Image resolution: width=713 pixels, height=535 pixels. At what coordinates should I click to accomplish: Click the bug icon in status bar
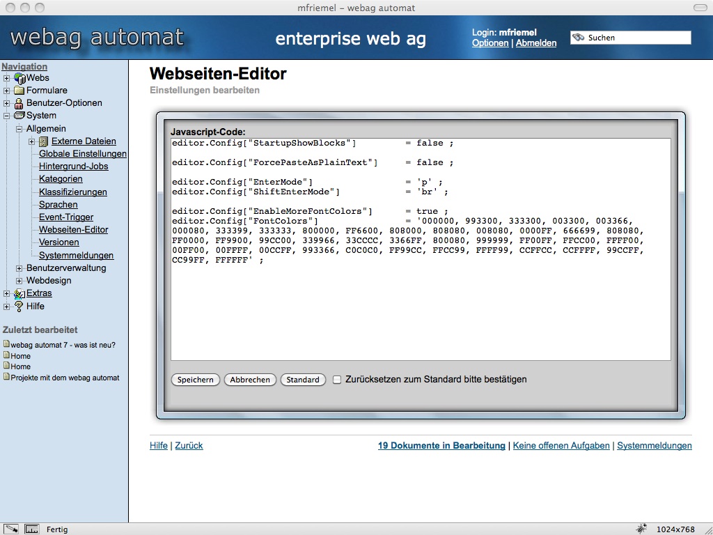pos(641,529)
